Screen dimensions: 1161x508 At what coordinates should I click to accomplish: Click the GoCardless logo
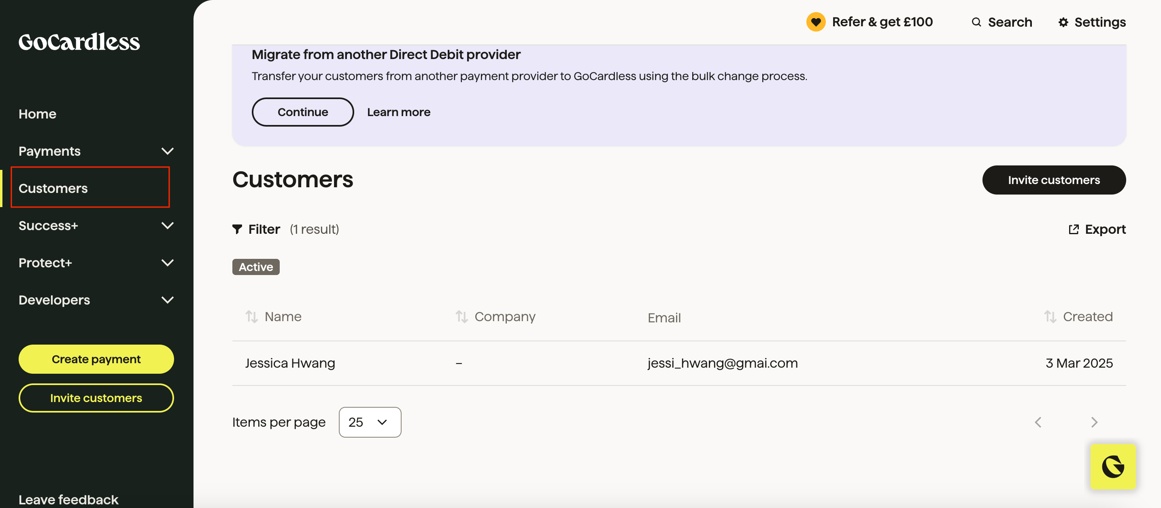point(79,42)
